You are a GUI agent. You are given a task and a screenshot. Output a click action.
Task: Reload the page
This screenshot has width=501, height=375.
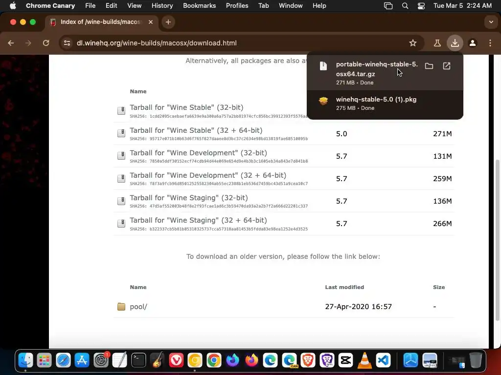46,43
